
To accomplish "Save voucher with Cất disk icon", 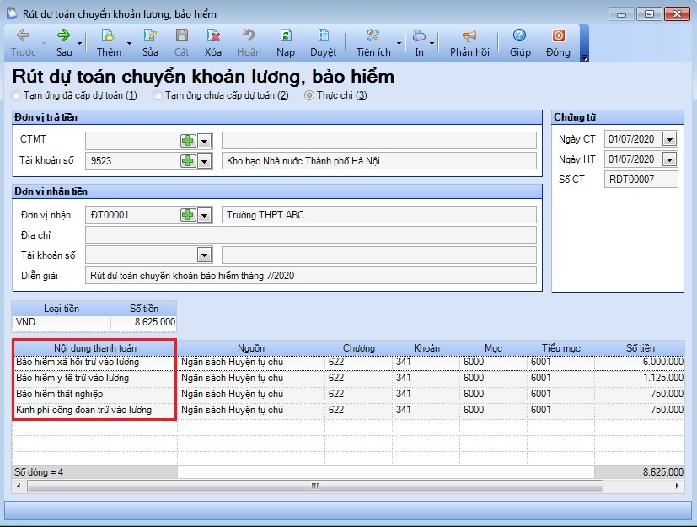I will [x=181, y=35].
